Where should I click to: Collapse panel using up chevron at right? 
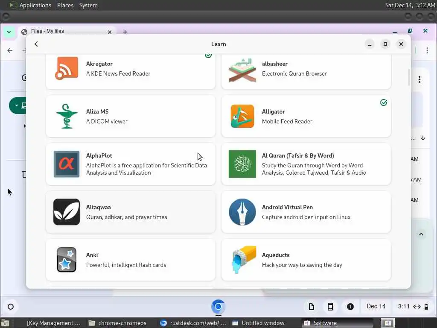click(421, 234)
